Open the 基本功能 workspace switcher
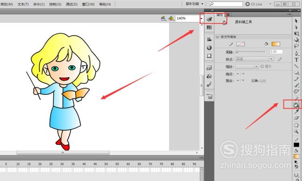Image resolution: width=302 pixels, height=181 pixels. (194, 4)
